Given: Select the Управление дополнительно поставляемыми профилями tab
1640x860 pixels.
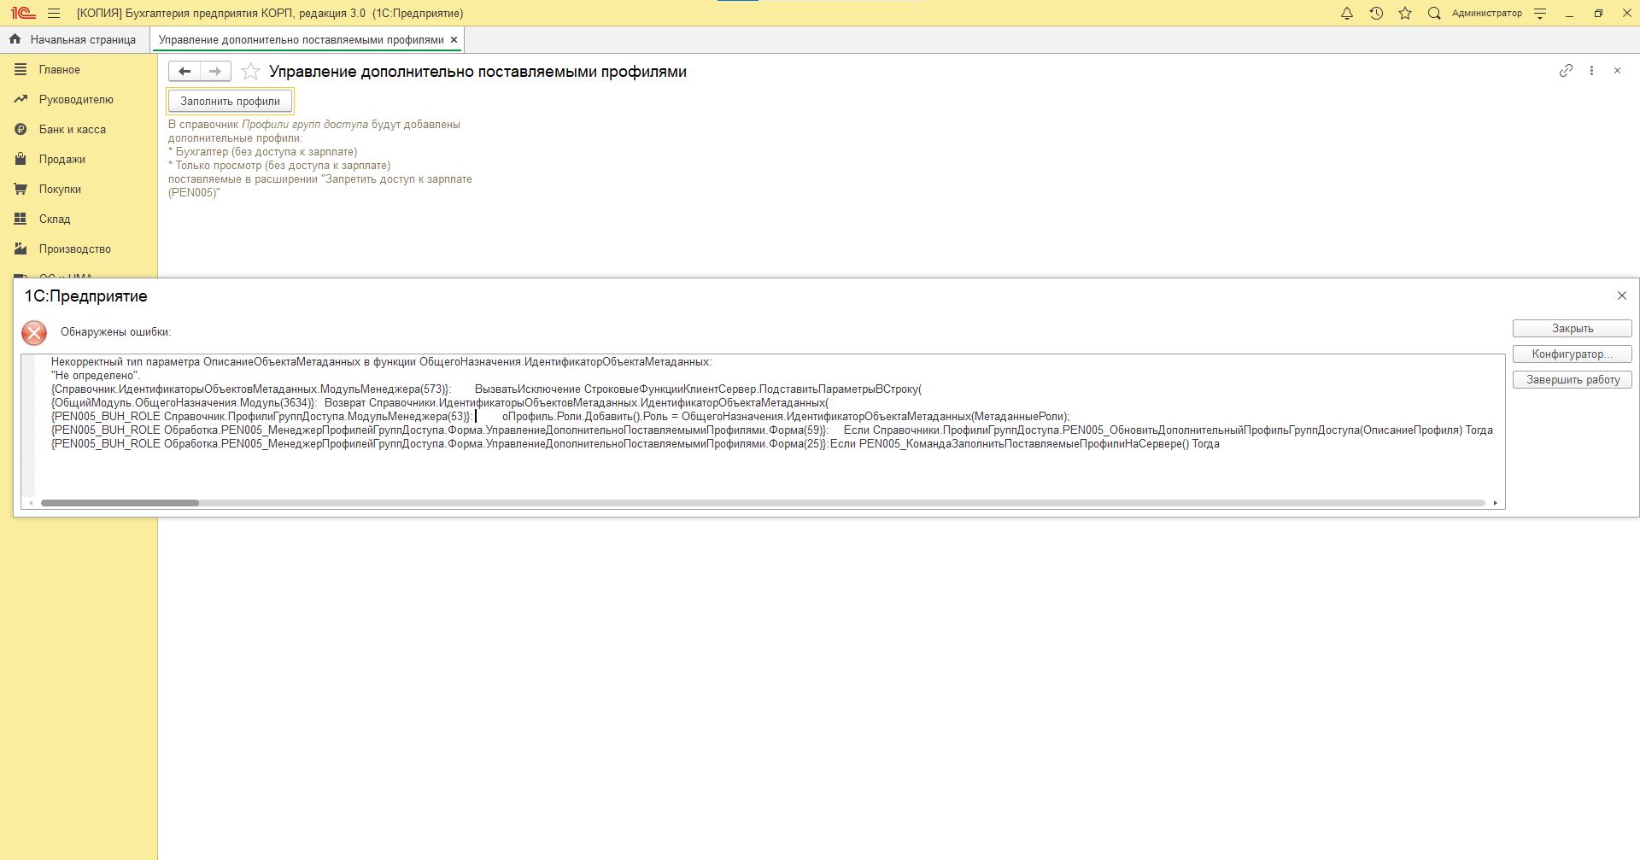Looking at the screenshot, I should [301, 40].
